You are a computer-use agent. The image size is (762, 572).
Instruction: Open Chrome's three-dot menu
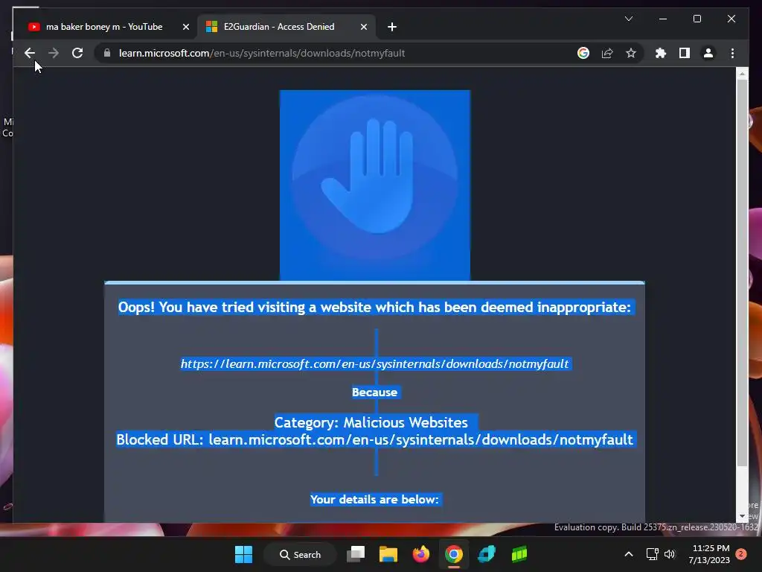732,53
